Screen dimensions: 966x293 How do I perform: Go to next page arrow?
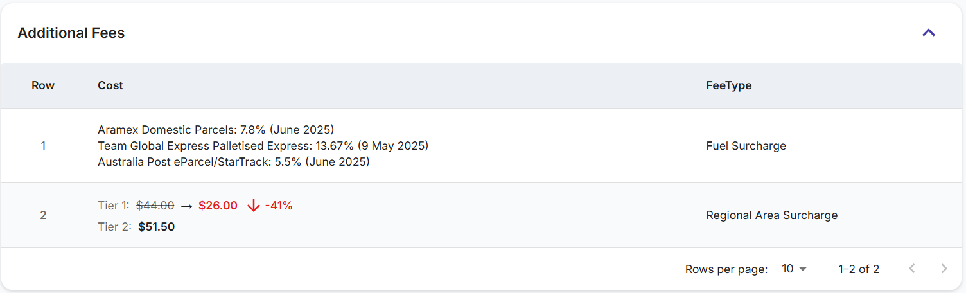944,269
